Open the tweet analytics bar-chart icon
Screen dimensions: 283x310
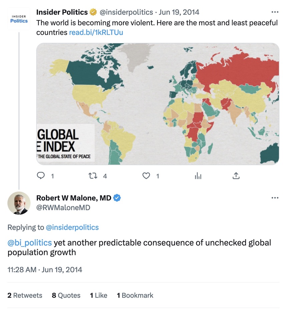(x=198, y=176)
